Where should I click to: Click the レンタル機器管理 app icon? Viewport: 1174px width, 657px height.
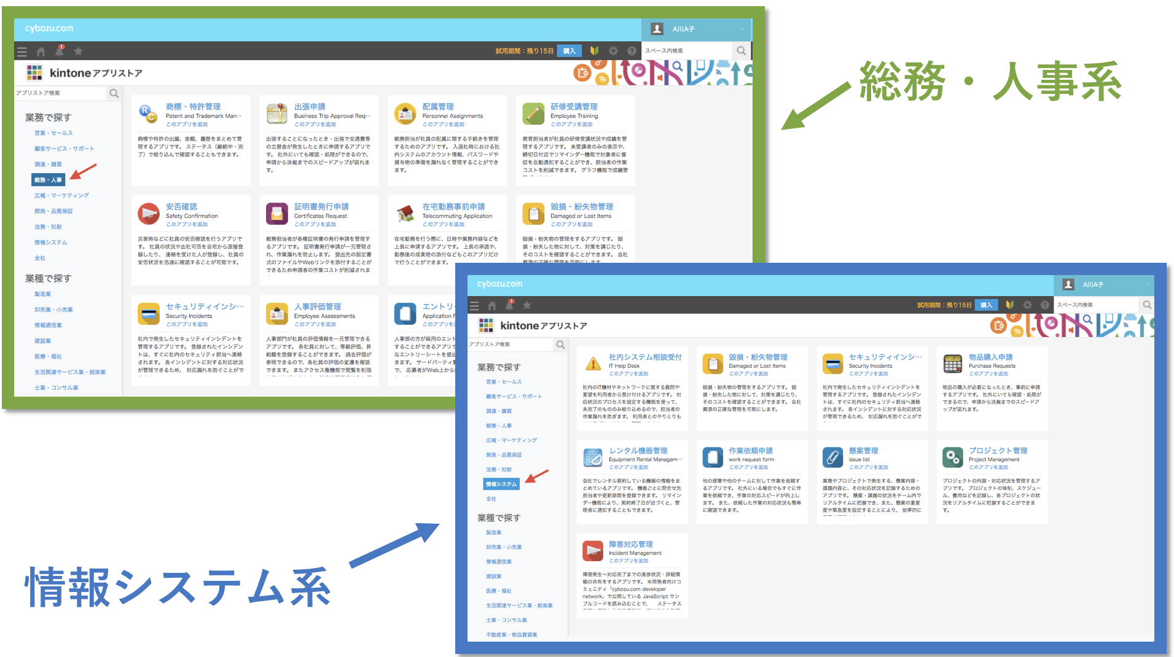593,457
